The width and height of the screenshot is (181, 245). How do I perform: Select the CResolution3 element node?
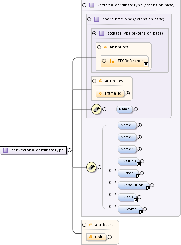coord(133,185)
